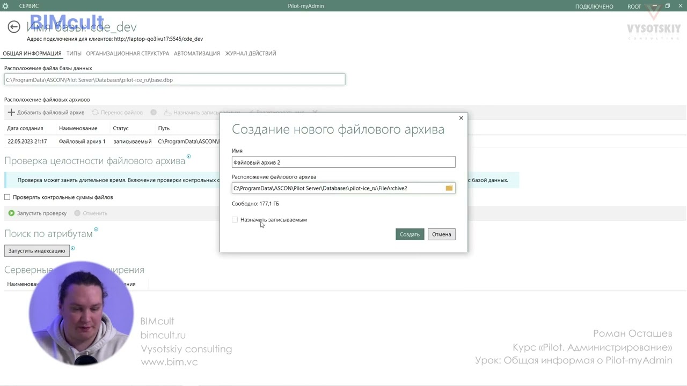Image resolution: width=687 pixels, height=386 pixels.
Task: Open 'ОРГАНИЗАЦИОННАЯ СТРУКТУРА' tab
Action: pyautogui.click(x=128, y=54)
